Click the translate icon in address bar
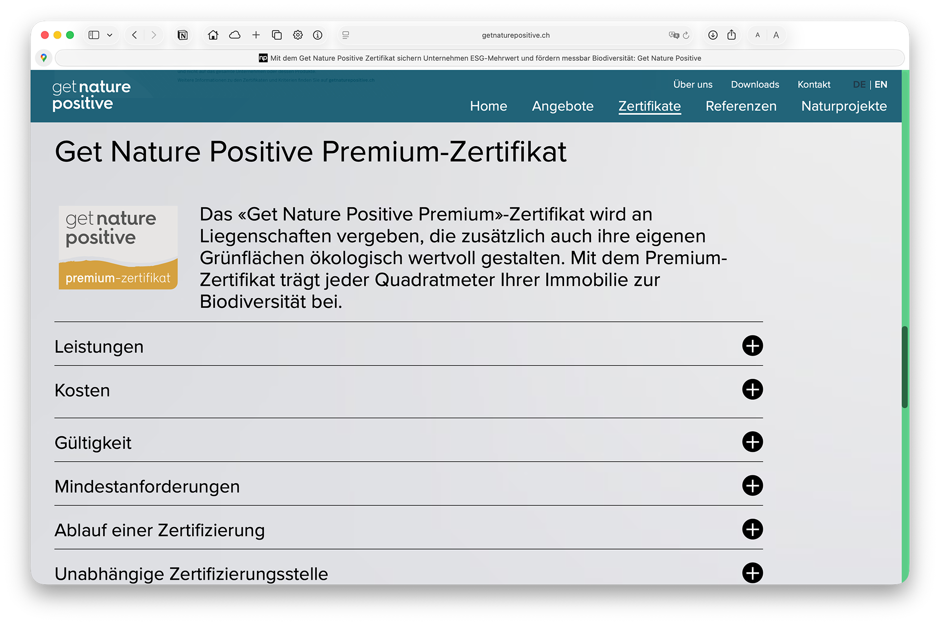This screenshot has height=625, width=940. point(674,35)
